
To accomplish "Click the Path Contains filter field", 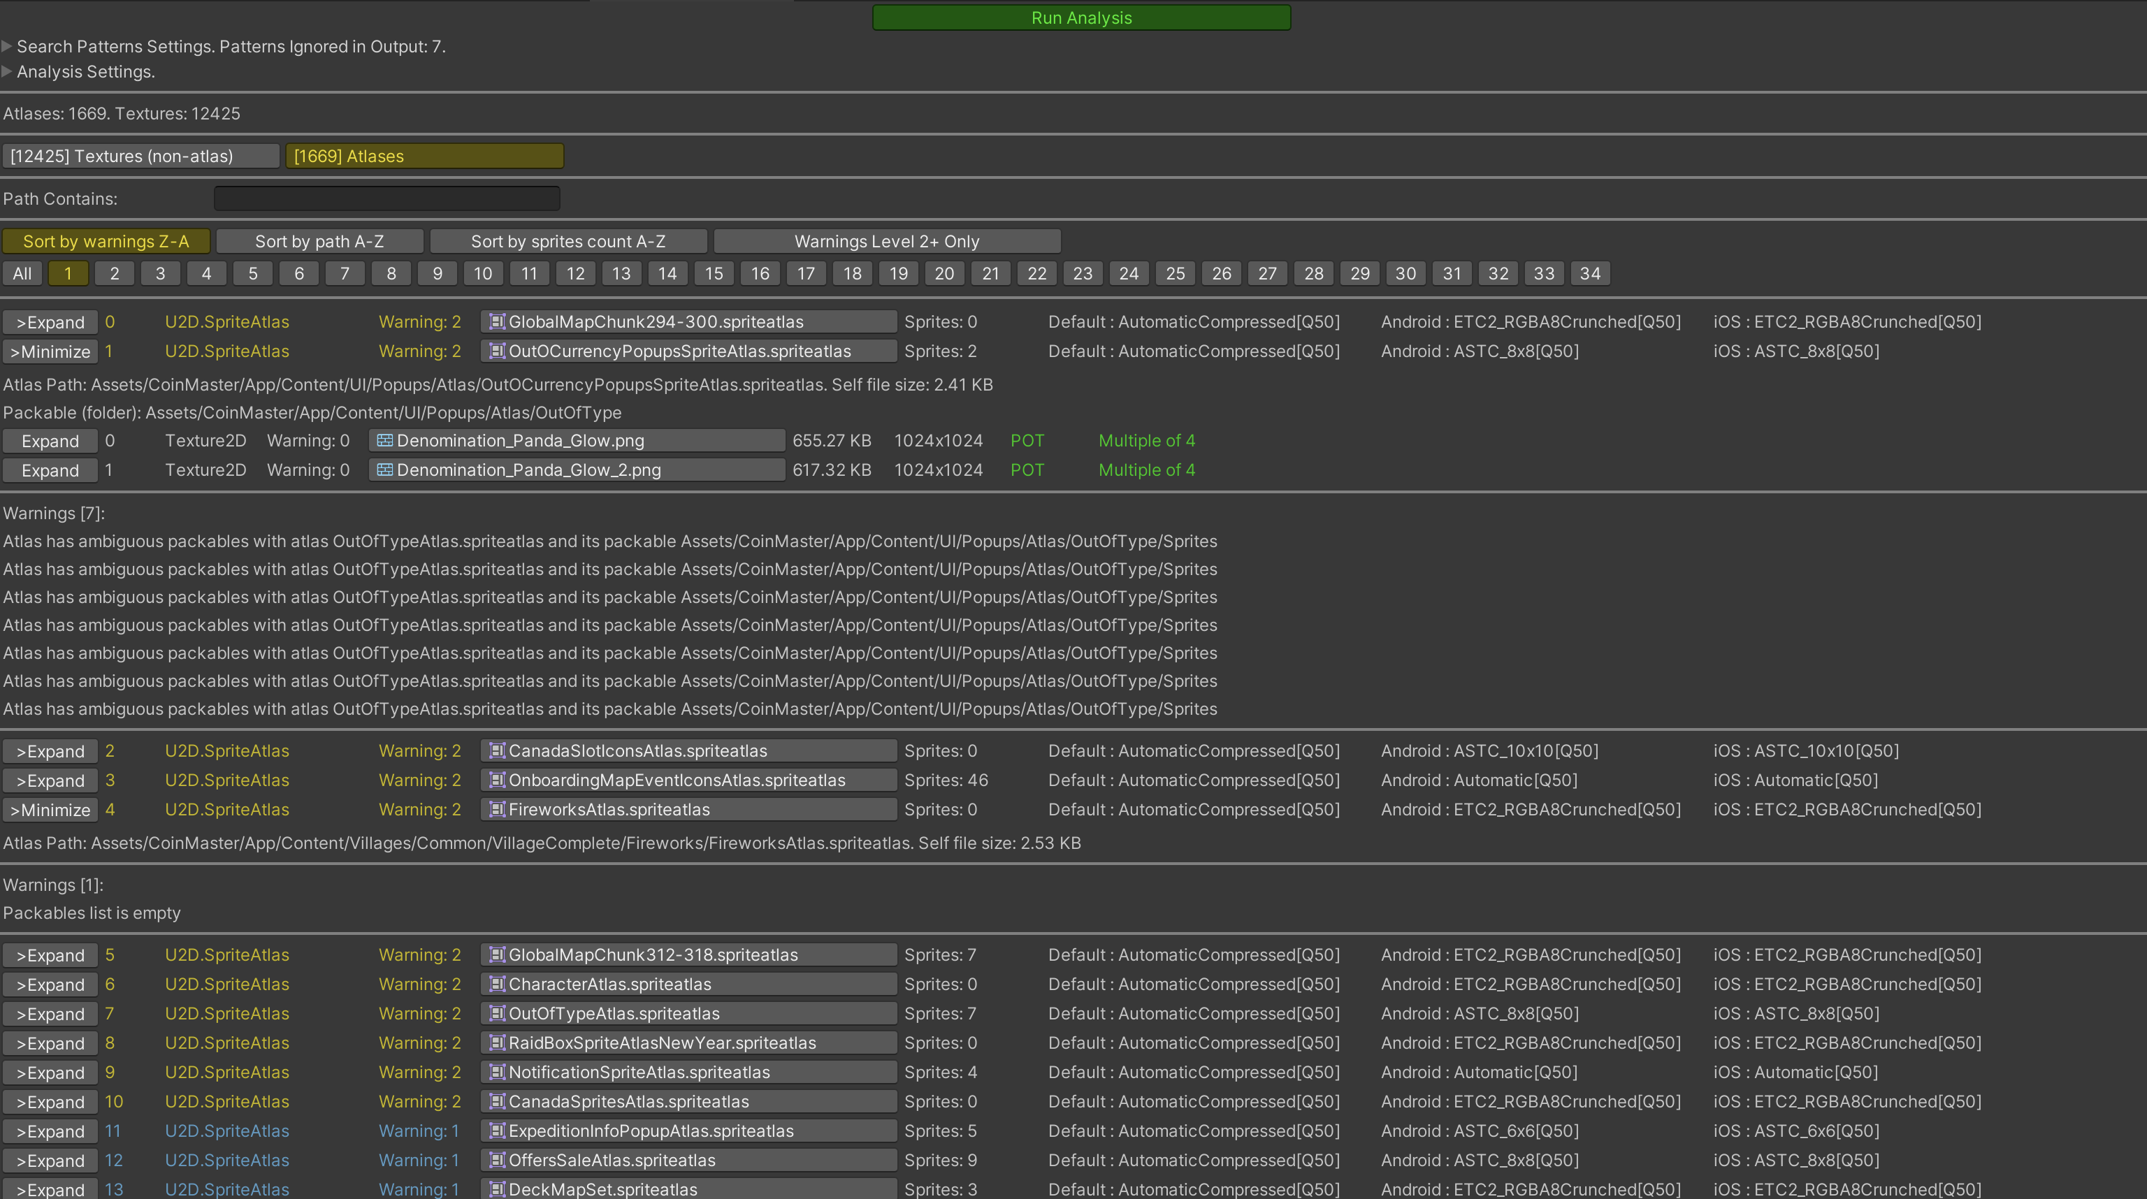I will (386, 199).
